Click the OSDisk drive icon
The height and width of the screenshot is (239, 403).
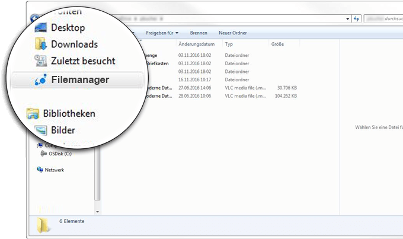(x=43, y=154)
